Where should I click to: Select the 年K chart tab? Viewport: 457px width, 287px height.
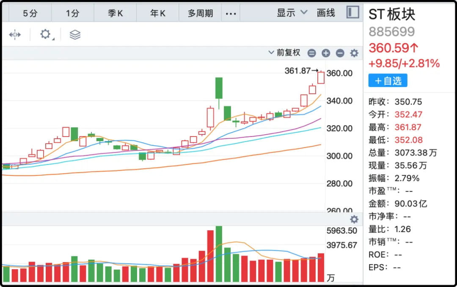click(158, 13)
